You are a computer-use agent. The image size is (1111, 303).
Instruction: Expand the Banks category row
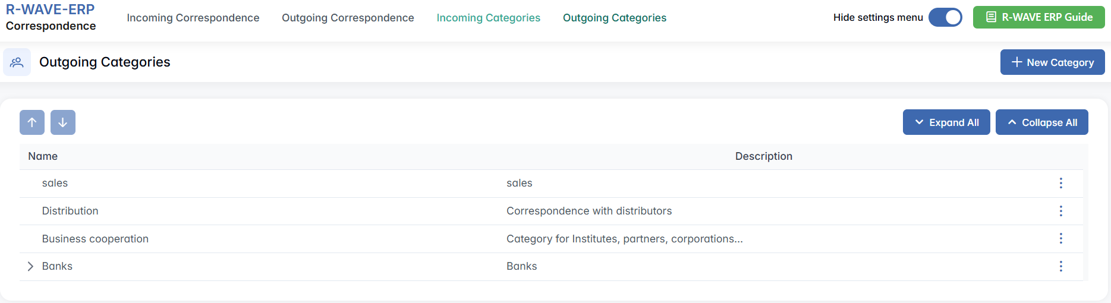(30, 266)
